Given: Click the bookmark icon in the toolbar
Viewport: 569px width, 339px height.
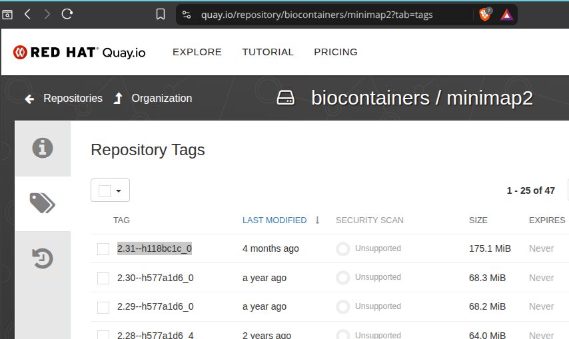Looking at the screenshot, I should (x=161, y=15).
